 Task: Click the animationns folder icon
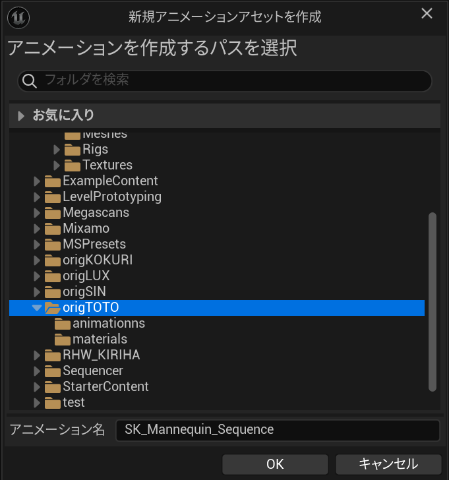click(x=63, y=323)
